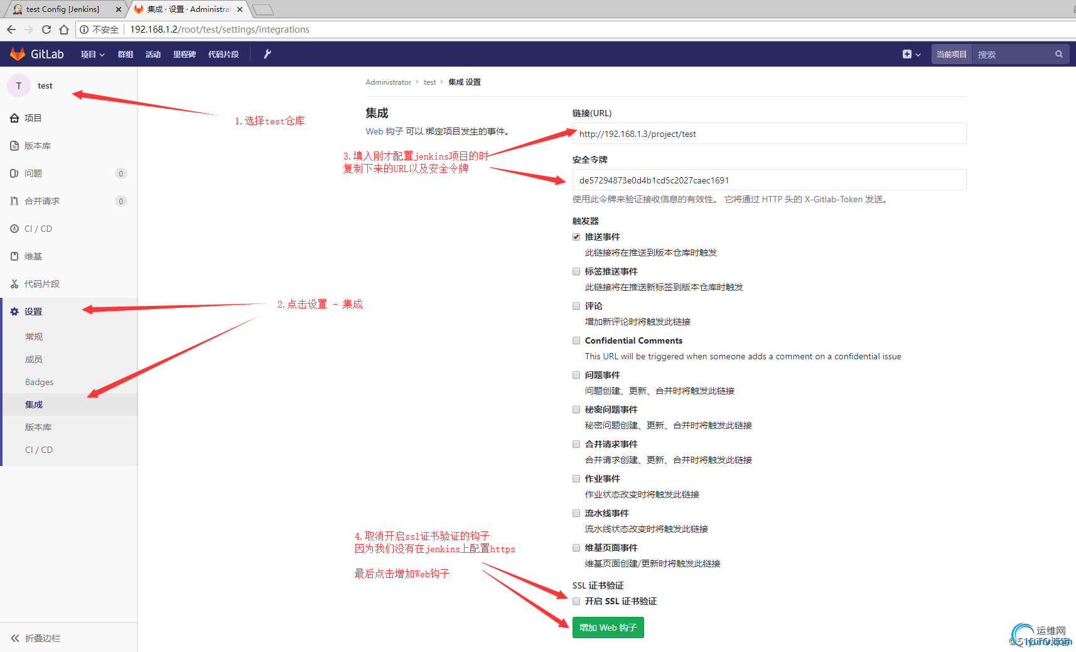Open the 代码片段 menu in top bar
Viewport: 1076px width, 652px height.
[x=223, y=55]
